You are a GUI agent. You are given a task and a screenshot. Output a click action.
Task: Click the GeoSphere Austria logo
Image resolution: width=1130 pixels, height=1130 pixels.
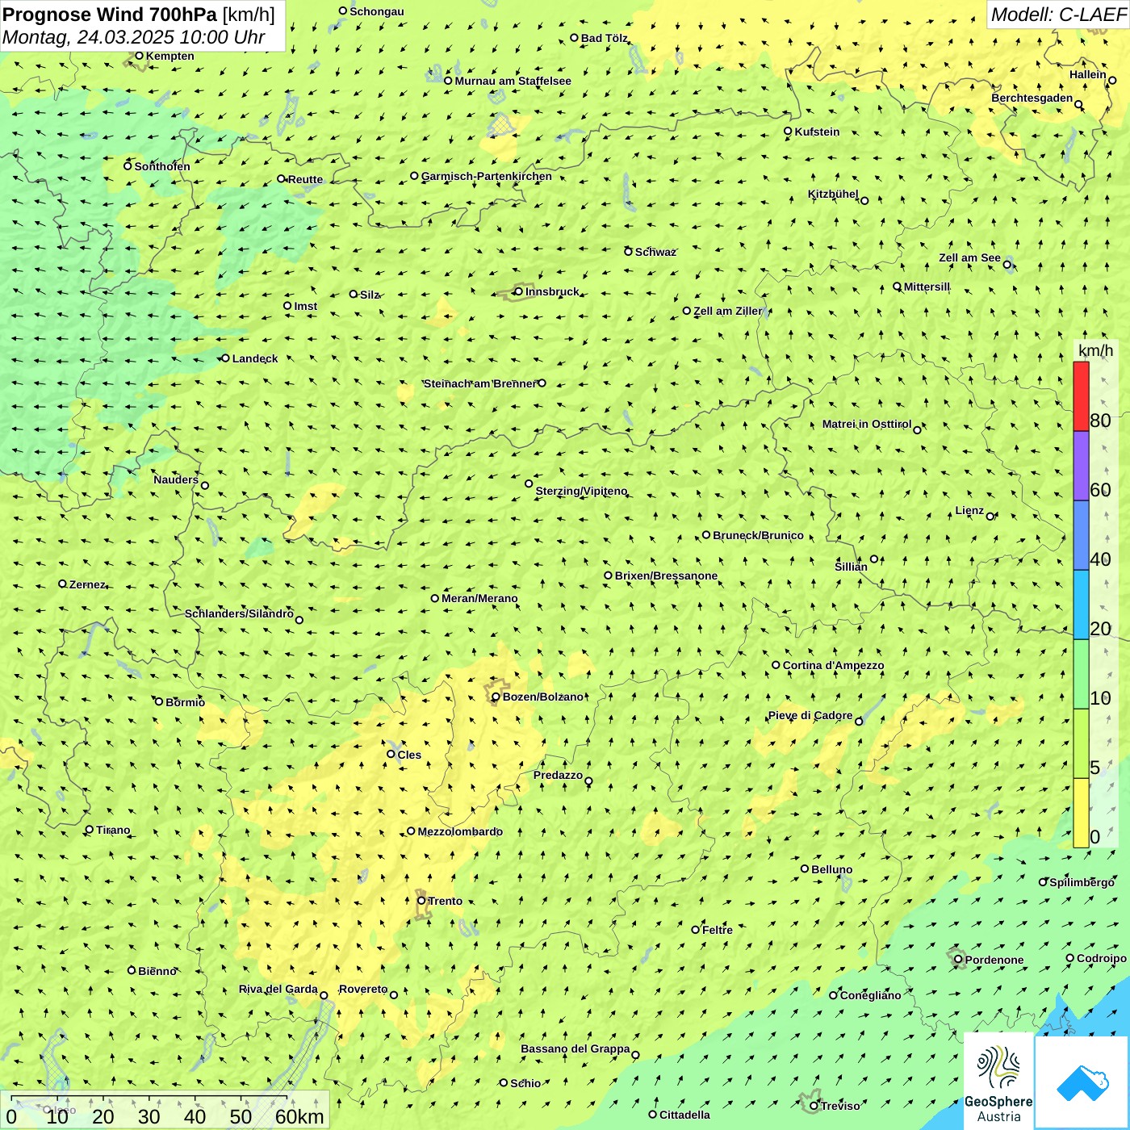click(998, 1082)
